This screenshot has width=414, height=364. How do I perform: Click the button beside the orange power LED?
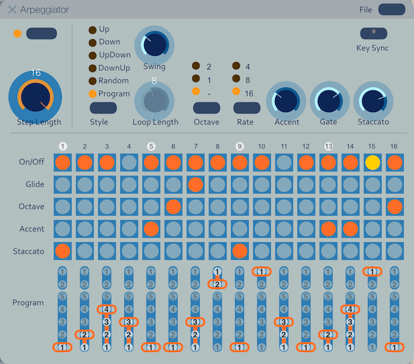pos(42,34)
